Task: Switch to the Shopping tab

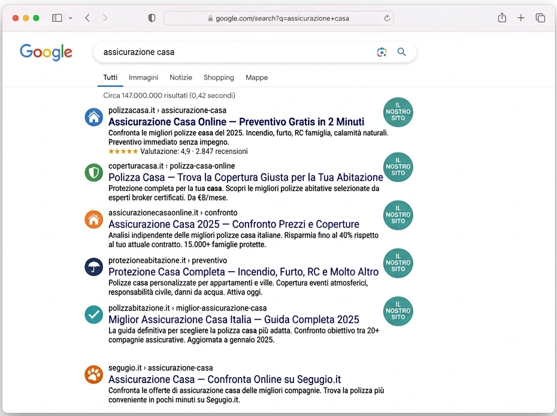Action: pos(219,77)
